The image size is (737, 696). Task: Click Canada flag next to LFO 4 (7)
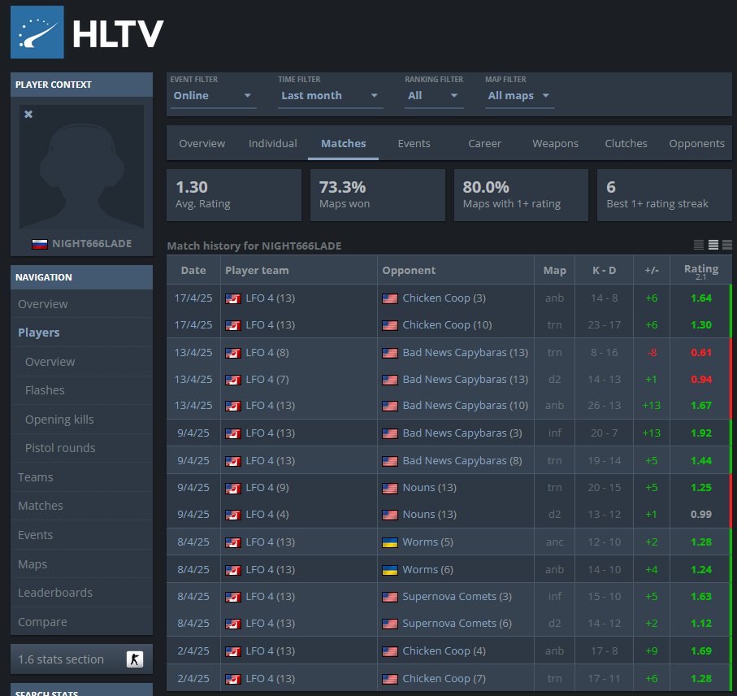(233, 380)
